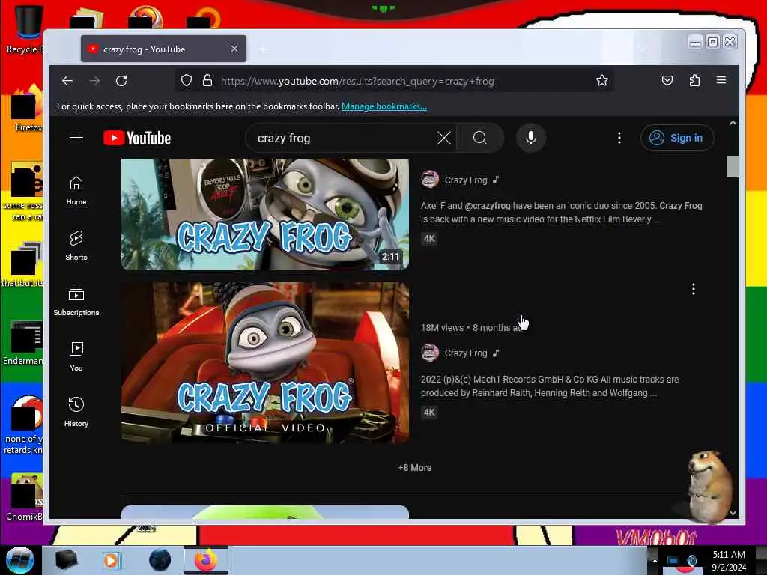Open YouTube settings three-dot menu
This screenshot has height=575, width=767.
619,139
